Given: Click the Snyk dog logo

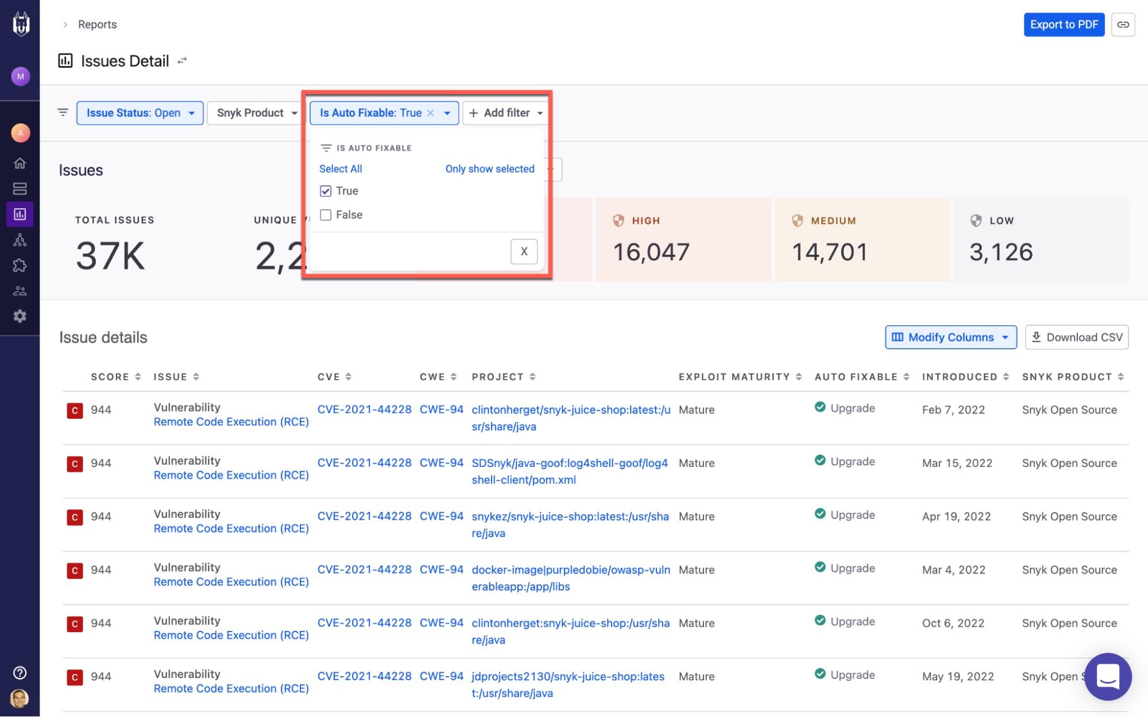Looking at the screenshot, I should click(21, 24).
